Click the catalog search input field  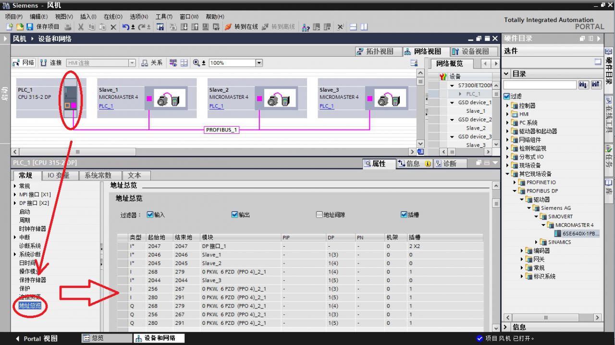[x=540, y=85]
